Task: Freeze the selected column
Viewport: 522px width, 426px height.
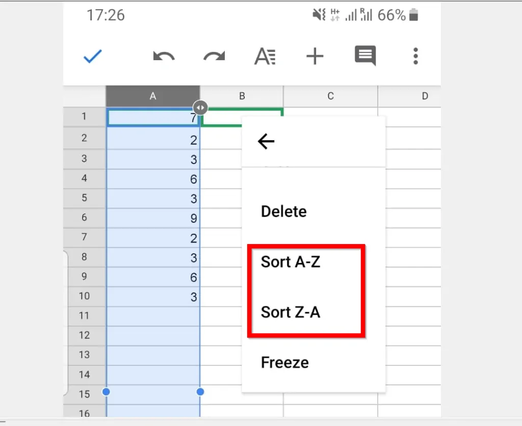Action: (284, 362)
